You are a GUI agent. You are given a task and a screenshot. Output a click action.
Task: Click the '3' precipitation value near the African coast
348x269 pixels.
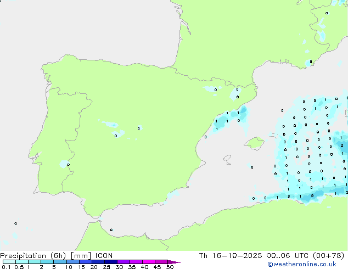(x=312, y=195)
